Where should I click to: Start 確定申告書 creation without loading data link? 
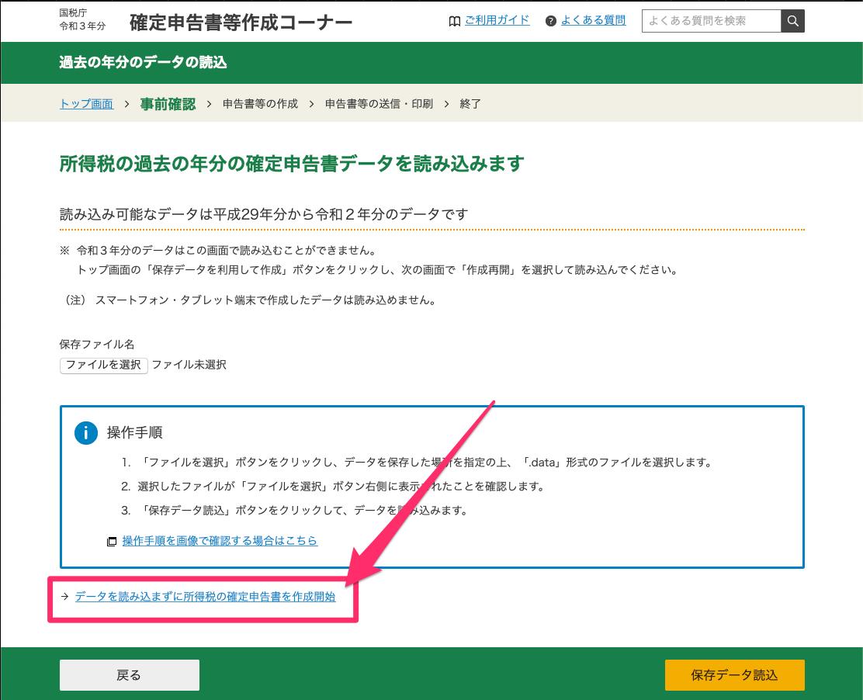pyautogui.click(x=206, y=597)
